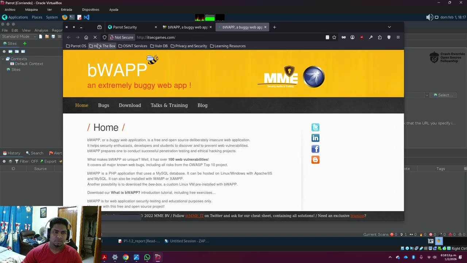Open bWAPP Download navigation item

(130, 105)
